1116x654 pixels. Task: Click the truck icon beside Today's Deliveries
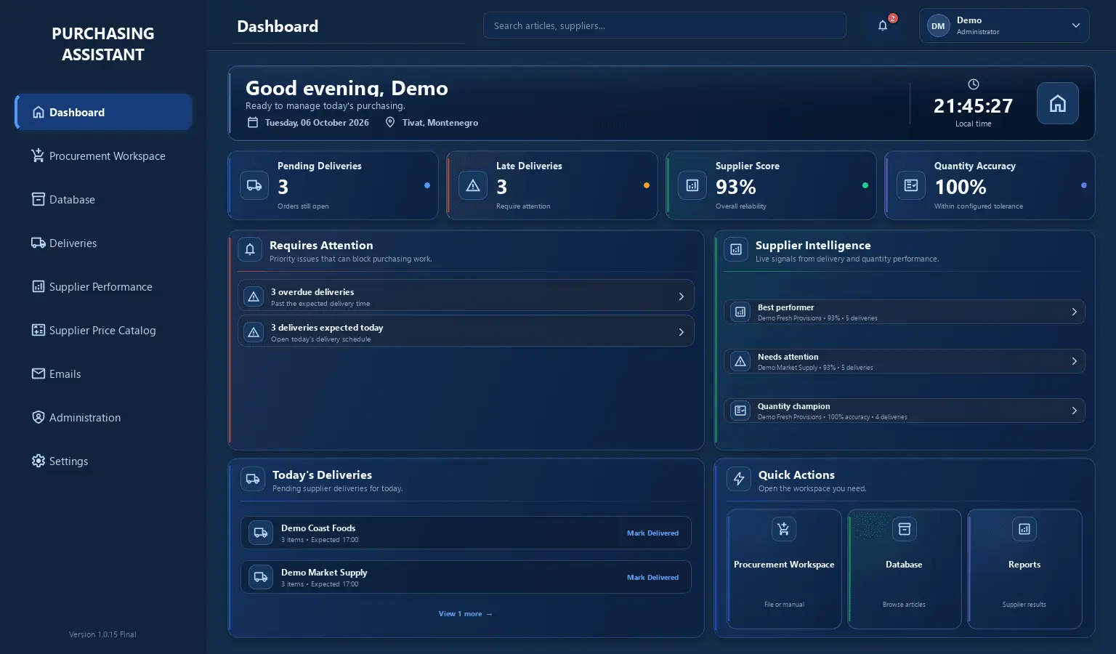[253, 479]
